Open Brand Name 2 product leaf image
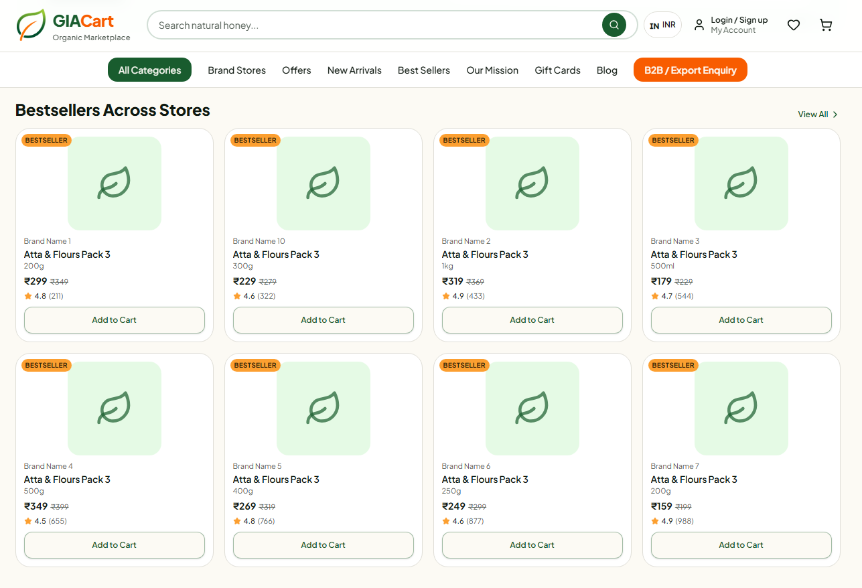 point(532,183)
